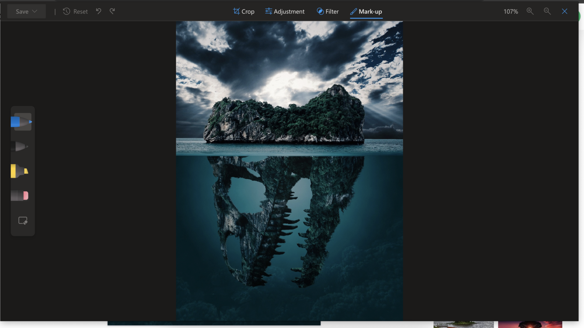Image resolution: width=584 pixels, height=328 pixels.
Task: Switch to the Crop tab
Action: (x=243, y=11)
